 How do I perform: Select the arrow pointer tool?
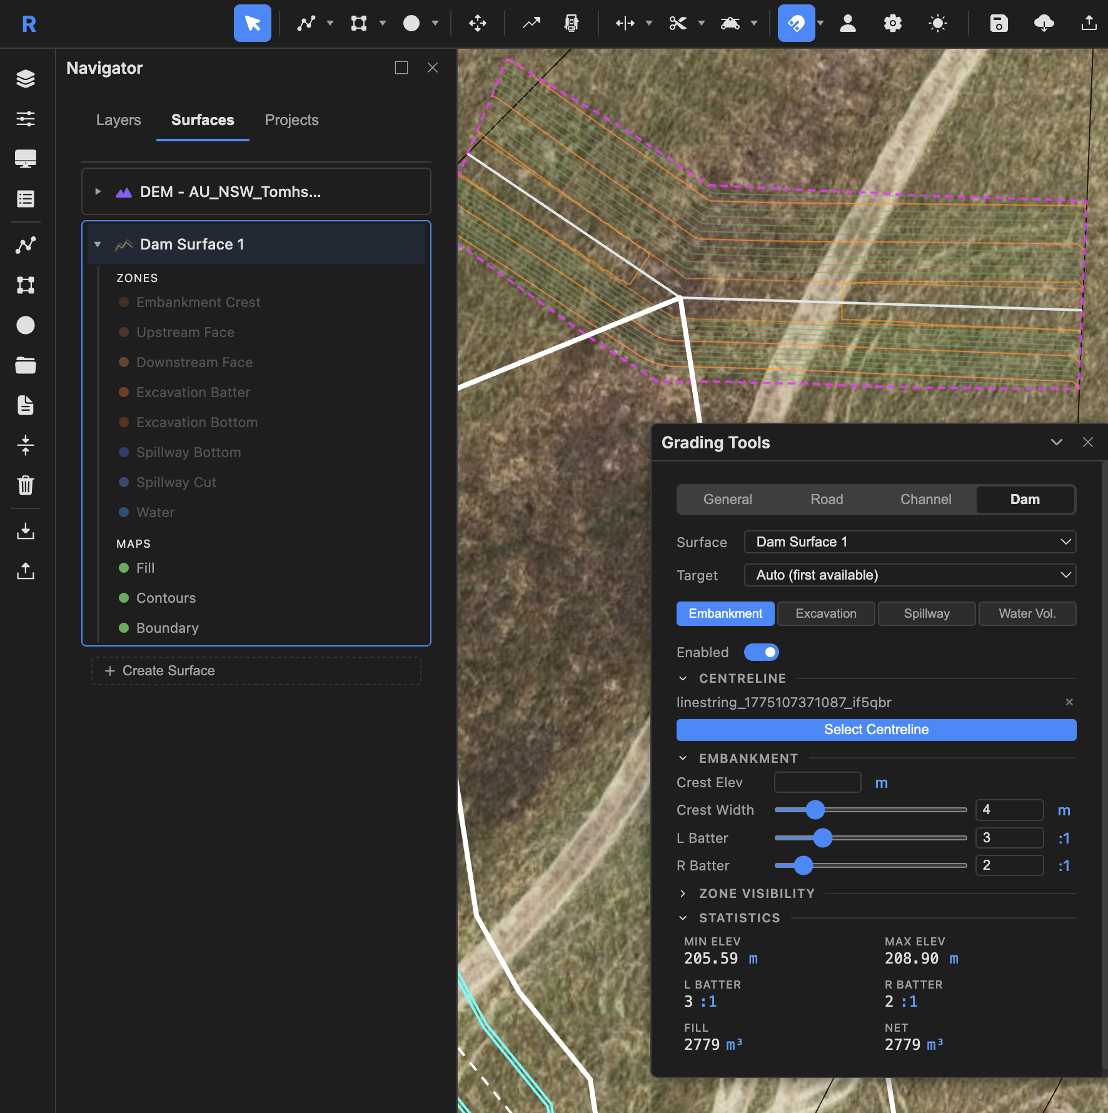point(252,24)
